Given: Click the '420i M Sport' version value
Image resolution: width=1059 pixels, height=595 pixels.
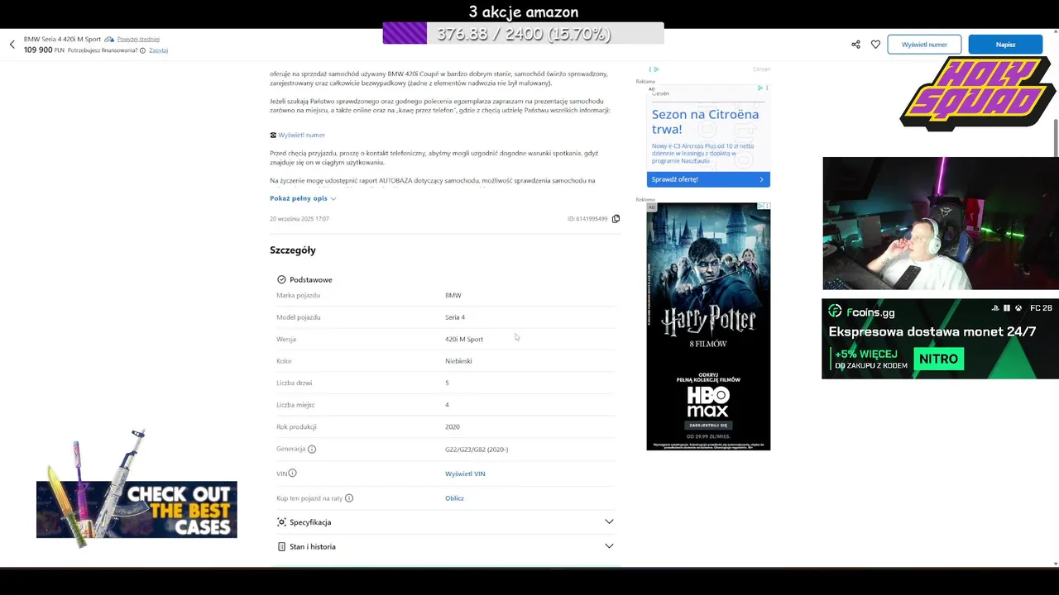Looking at the screenshot, I should tap(464, 339).
